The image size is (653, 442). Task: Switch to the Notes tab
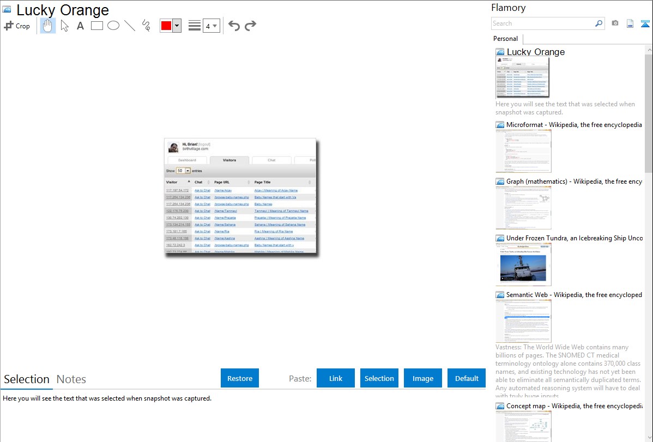71,379
